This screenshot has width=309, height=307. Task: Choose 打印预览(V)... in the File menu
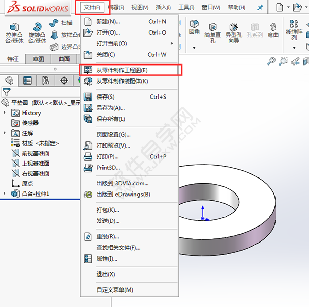pyautogui.click(x=129, y=146)
